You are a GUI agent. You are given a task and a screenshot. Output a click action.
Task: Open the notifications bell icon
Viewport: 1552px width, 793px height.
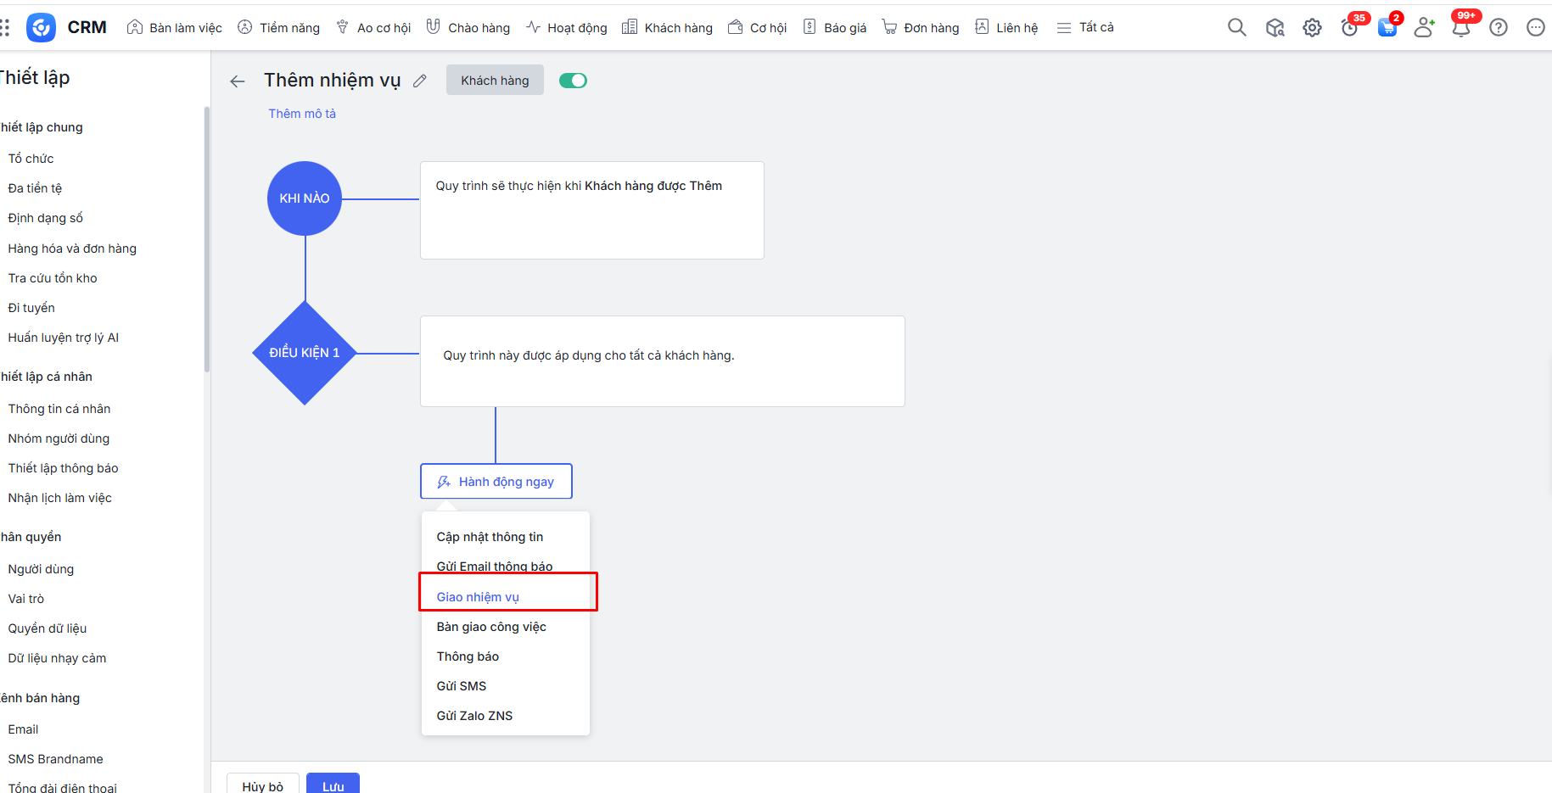[1461, 28]
